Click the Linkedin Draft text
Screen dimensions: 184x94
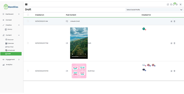pyautogui.click(x=75, y=21)
